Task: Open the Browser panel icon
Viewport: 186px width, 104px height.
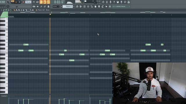Action: (x=92, y=6)
